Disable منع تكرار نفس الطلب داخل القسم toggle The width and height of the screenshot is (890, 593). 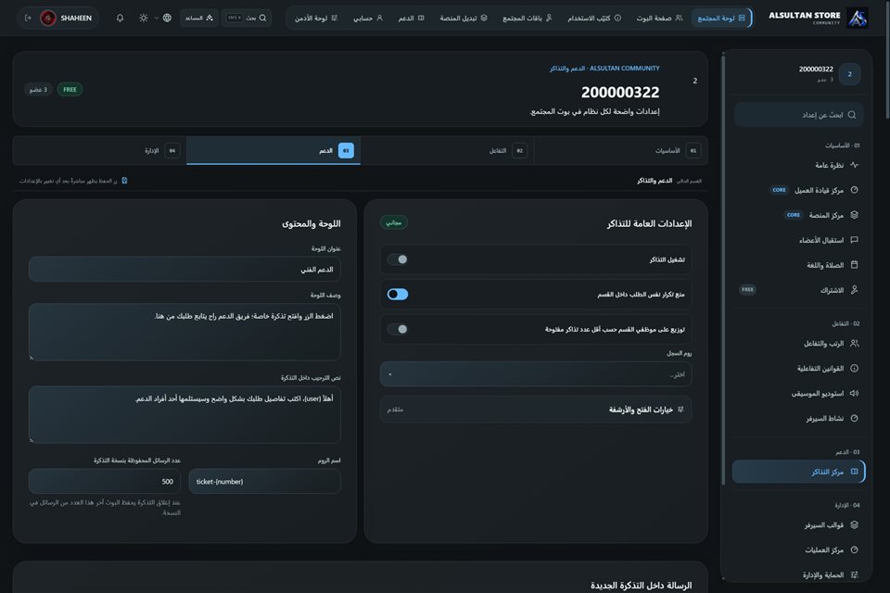coord(398,294)
